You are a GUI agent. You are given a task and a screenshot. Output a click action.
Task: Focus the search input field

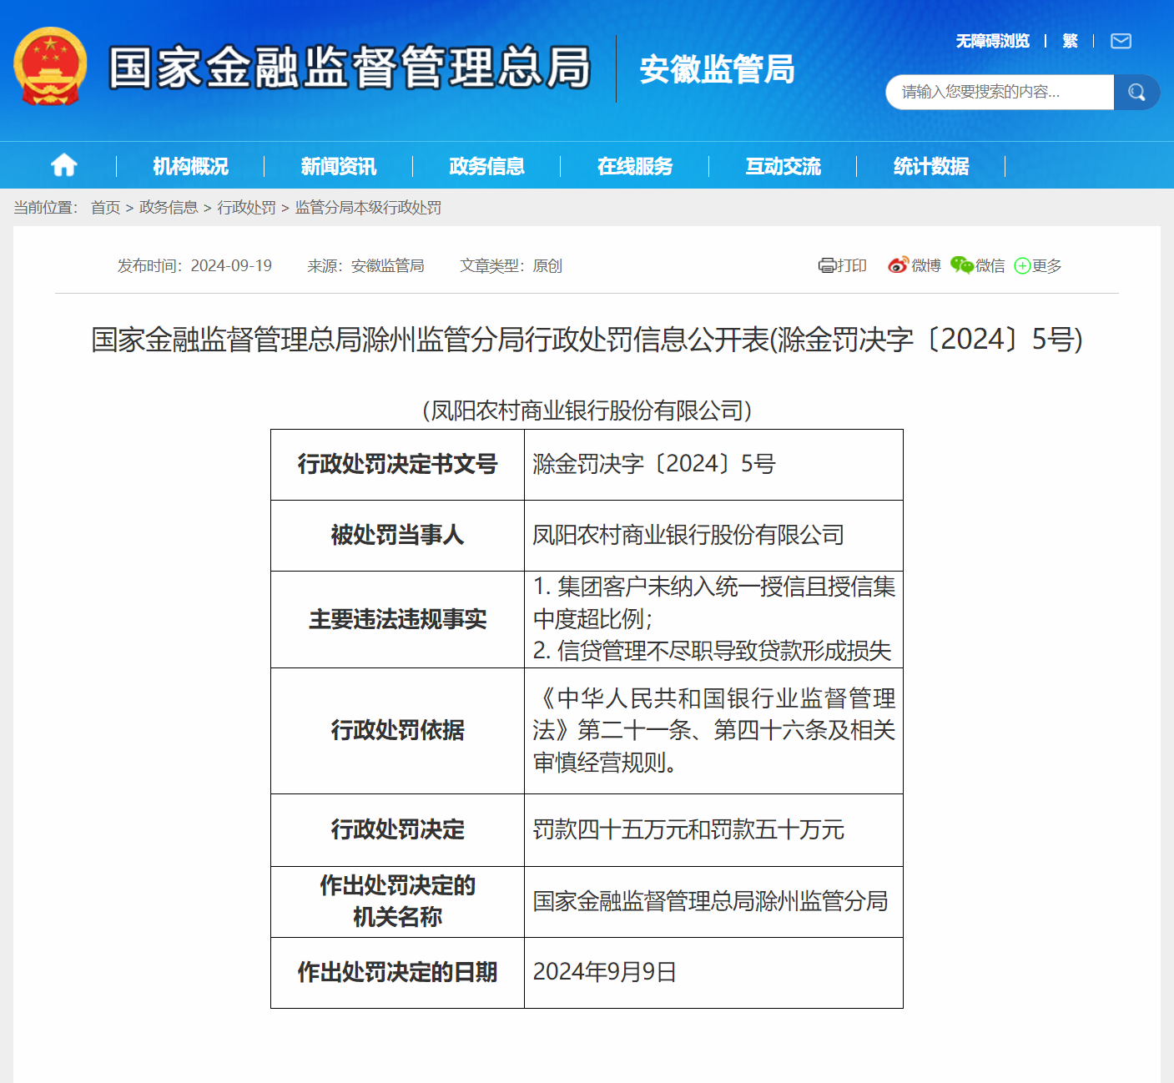pyautogui.click(x=1000, y=92)
